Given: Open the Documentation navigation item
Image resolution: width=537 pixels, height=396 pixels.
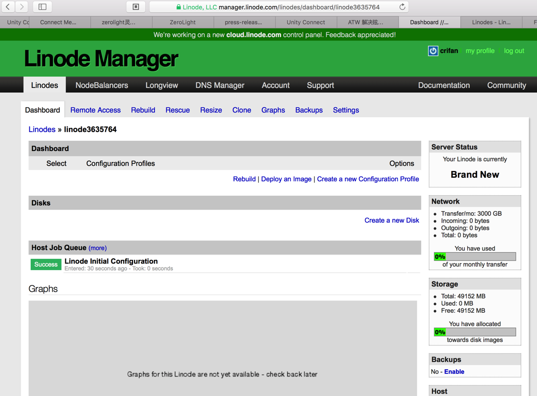Looking at the screenshot, I should coord(444,85).
